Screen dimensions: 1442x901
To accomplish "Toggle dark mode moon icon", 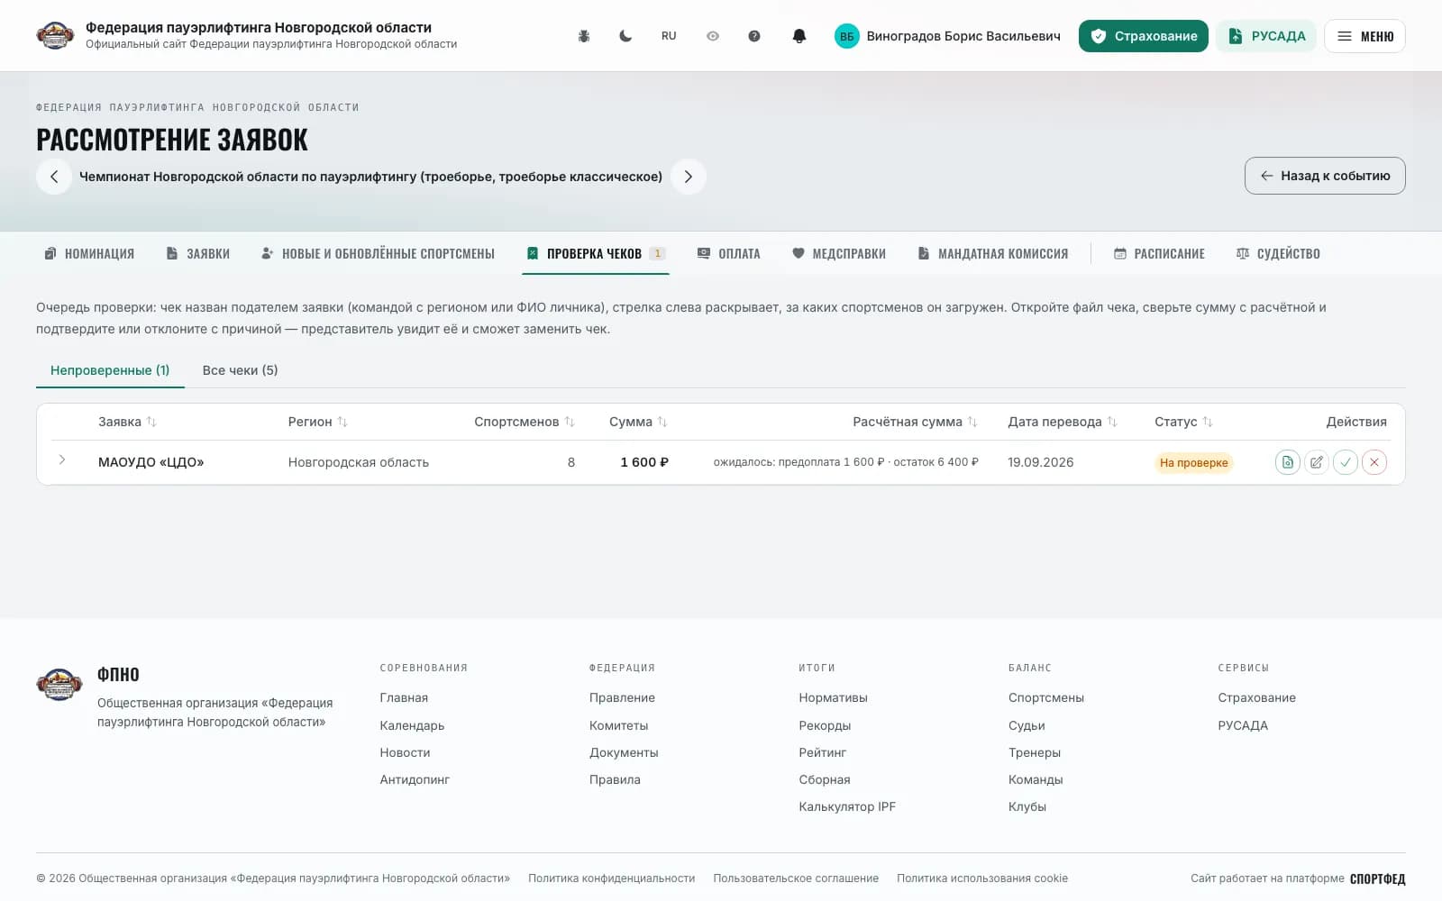I will pos(625,36).
